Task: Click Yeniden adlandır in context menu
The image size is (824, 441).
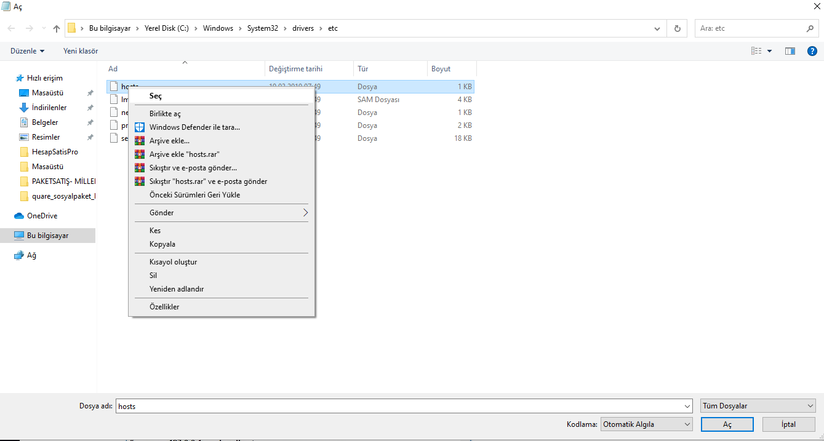Action: point(177,289)
